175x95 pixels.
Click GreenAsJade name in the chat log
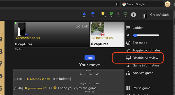coord(38,79)
